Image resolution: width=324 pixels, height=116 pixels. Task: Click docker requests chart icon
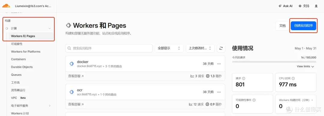pyautogui.click(x=192, y=76)
